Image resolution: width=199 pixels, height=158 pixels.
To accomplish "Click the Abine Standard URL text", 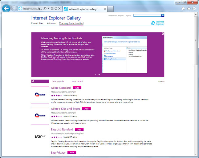I will 63,92.
